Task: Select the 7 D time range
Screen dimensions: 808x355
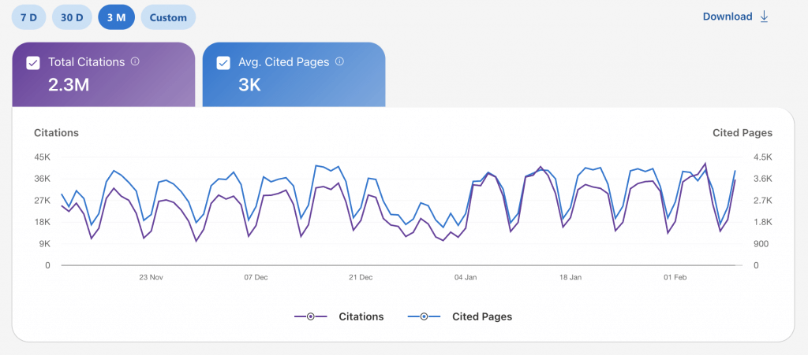Action: pos(28,17)
